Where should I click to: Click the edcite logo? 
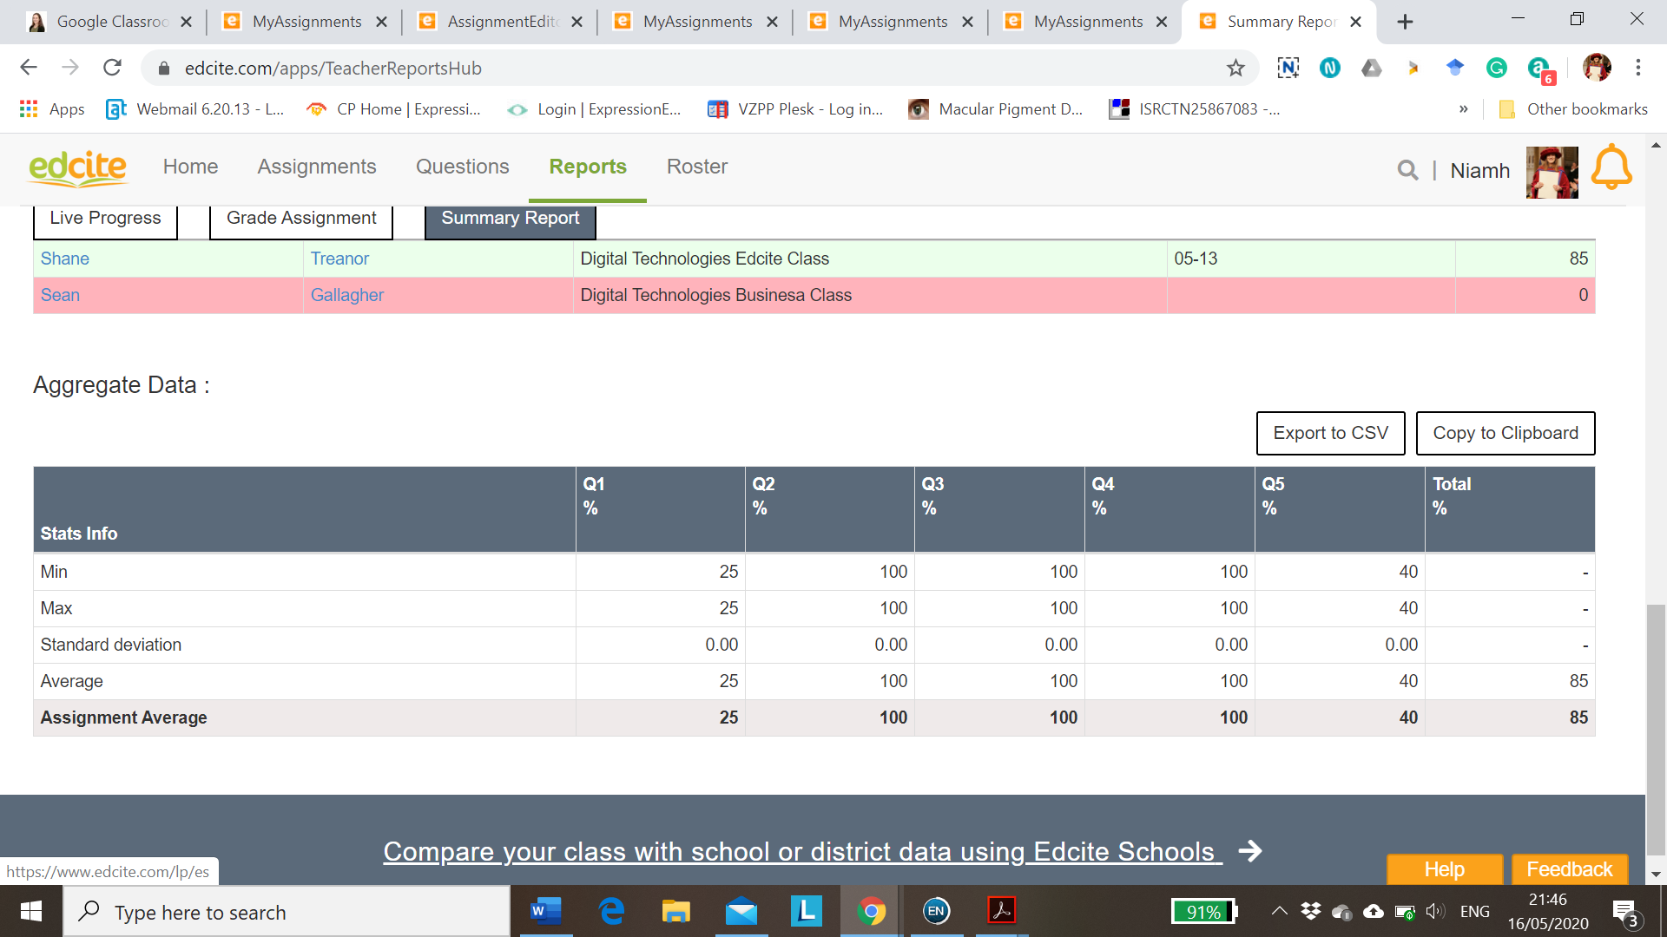(x=78, y=167)
